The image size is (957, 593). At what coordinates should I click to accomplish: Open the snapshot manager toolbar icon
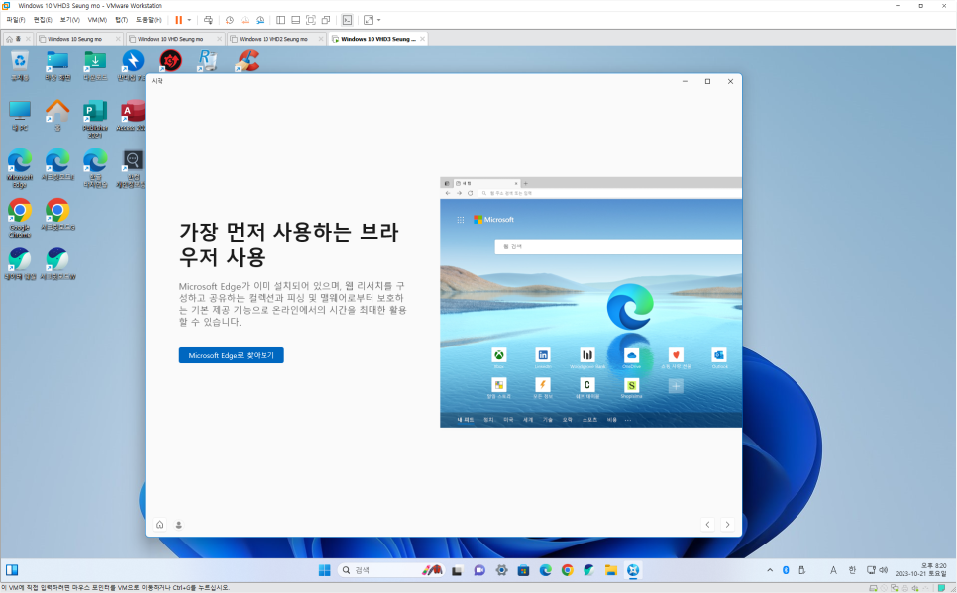(x=260, y=20)
